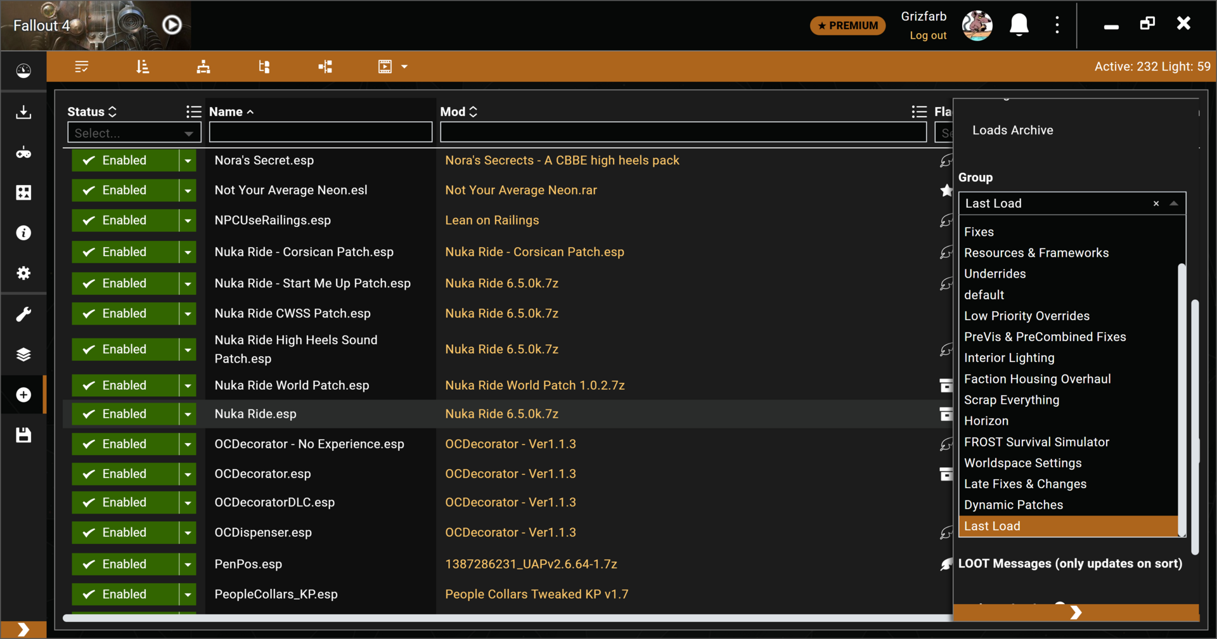Sort by the Name column header
This screenshot has height=639, width=1217.
231,112
